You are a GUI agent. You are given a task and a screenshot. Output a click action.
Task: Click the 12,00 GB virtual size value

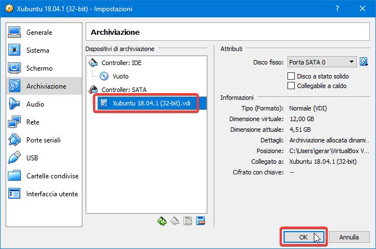[301, 119]
